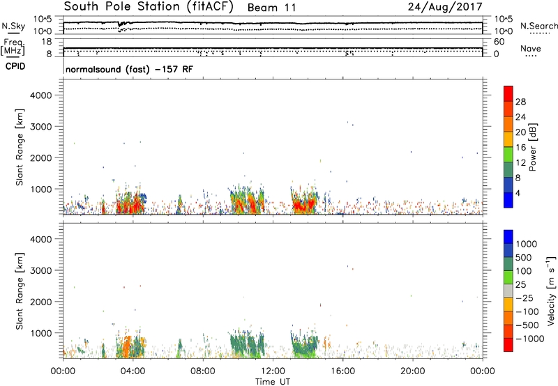Click the date '24/Aug/2017'
Viewport: 558px width, 386px height.
445,7
